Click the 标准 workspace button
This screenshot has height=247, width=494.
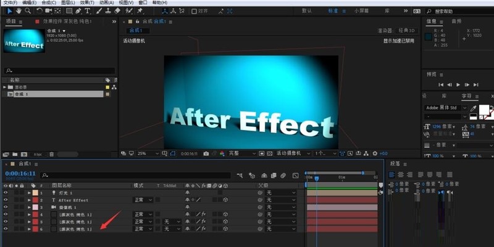tap(333, 11)
